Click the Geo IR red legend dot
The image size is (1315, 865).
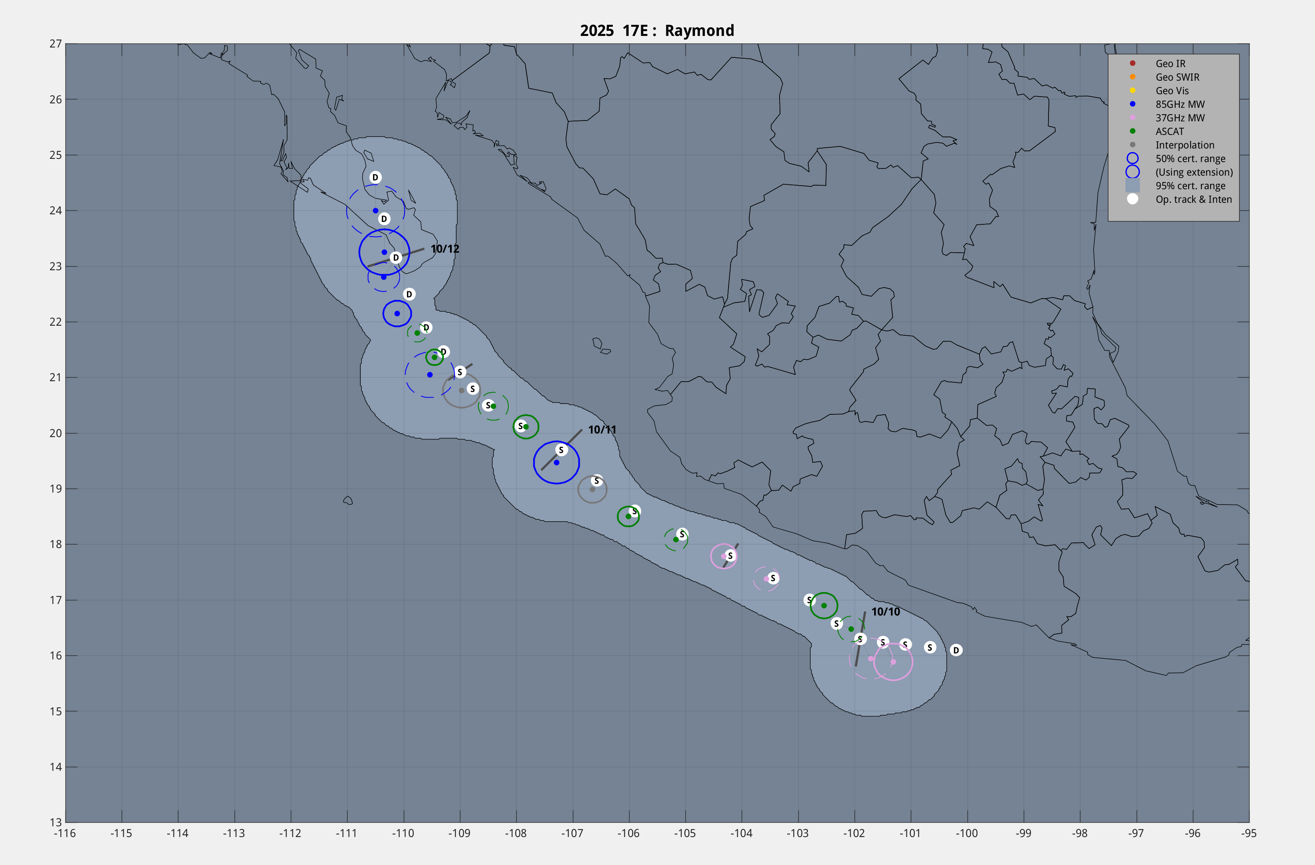(x=1132, y=63)
